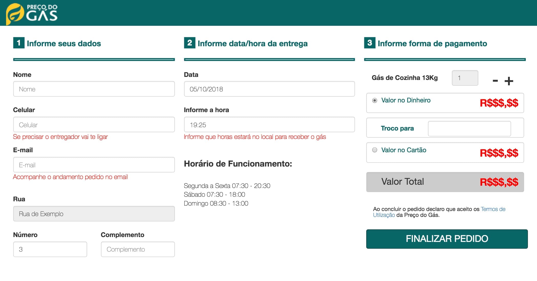537x281 pixels.
Task: Click the Número field showing 3
Action: (50, 249)
